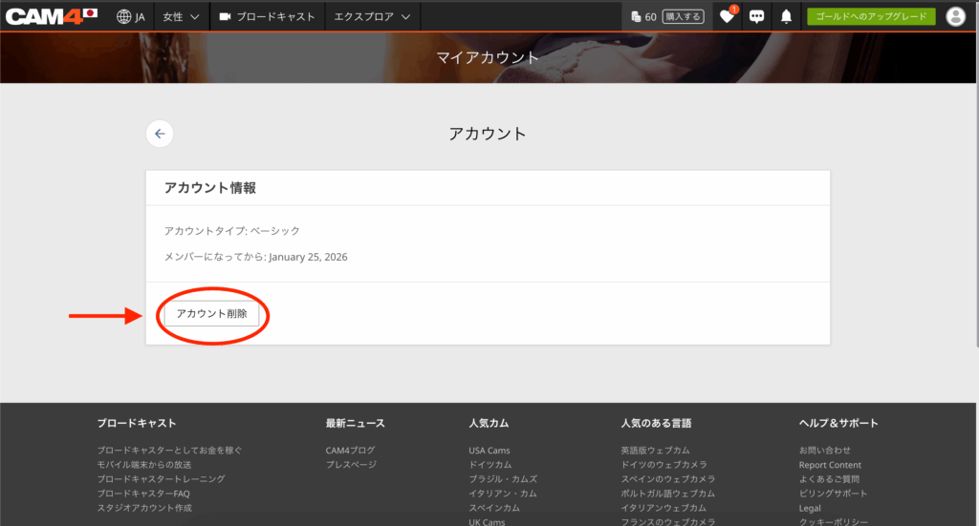Open イタリアンウェブカム link
The height and width of the screenshot is (526, 979).
(664, 507)
